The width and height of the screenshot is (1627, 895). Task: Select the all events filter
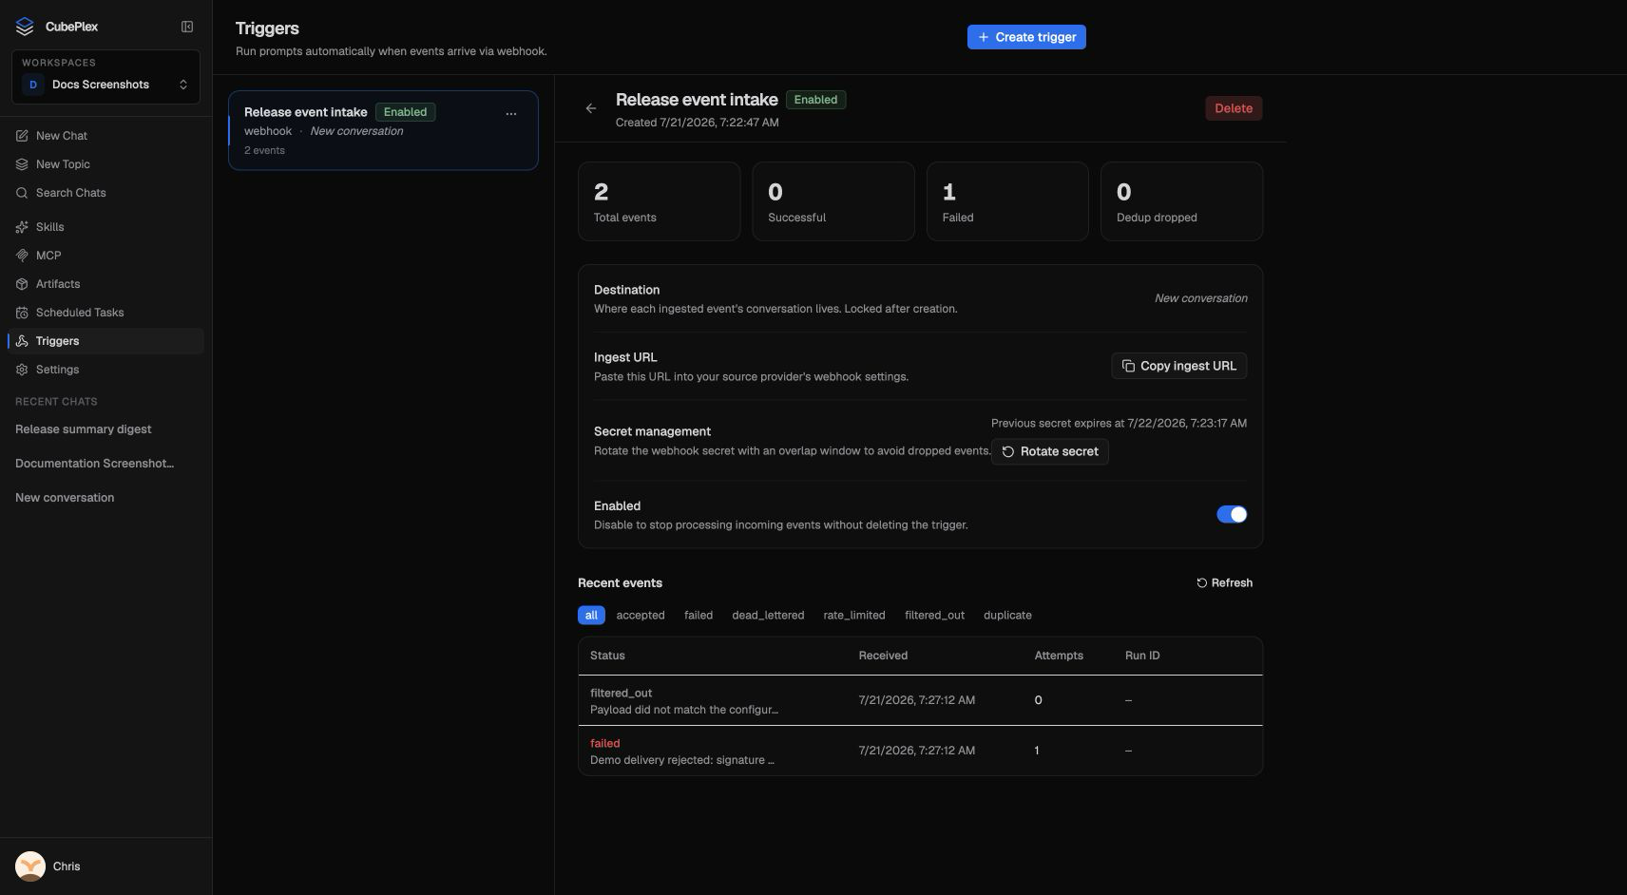pos(591,616)
